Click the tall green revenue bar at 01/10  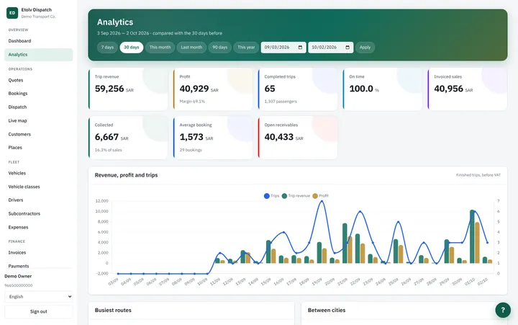(x=472, y=236)
